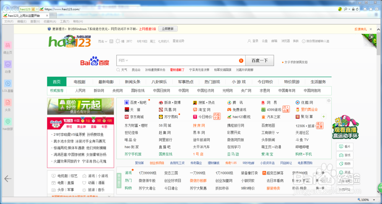The height and width of the screenshot is (204, 382).
Task: Open 观看直播赢运动手环 promo
Action: tap(345, 127)
